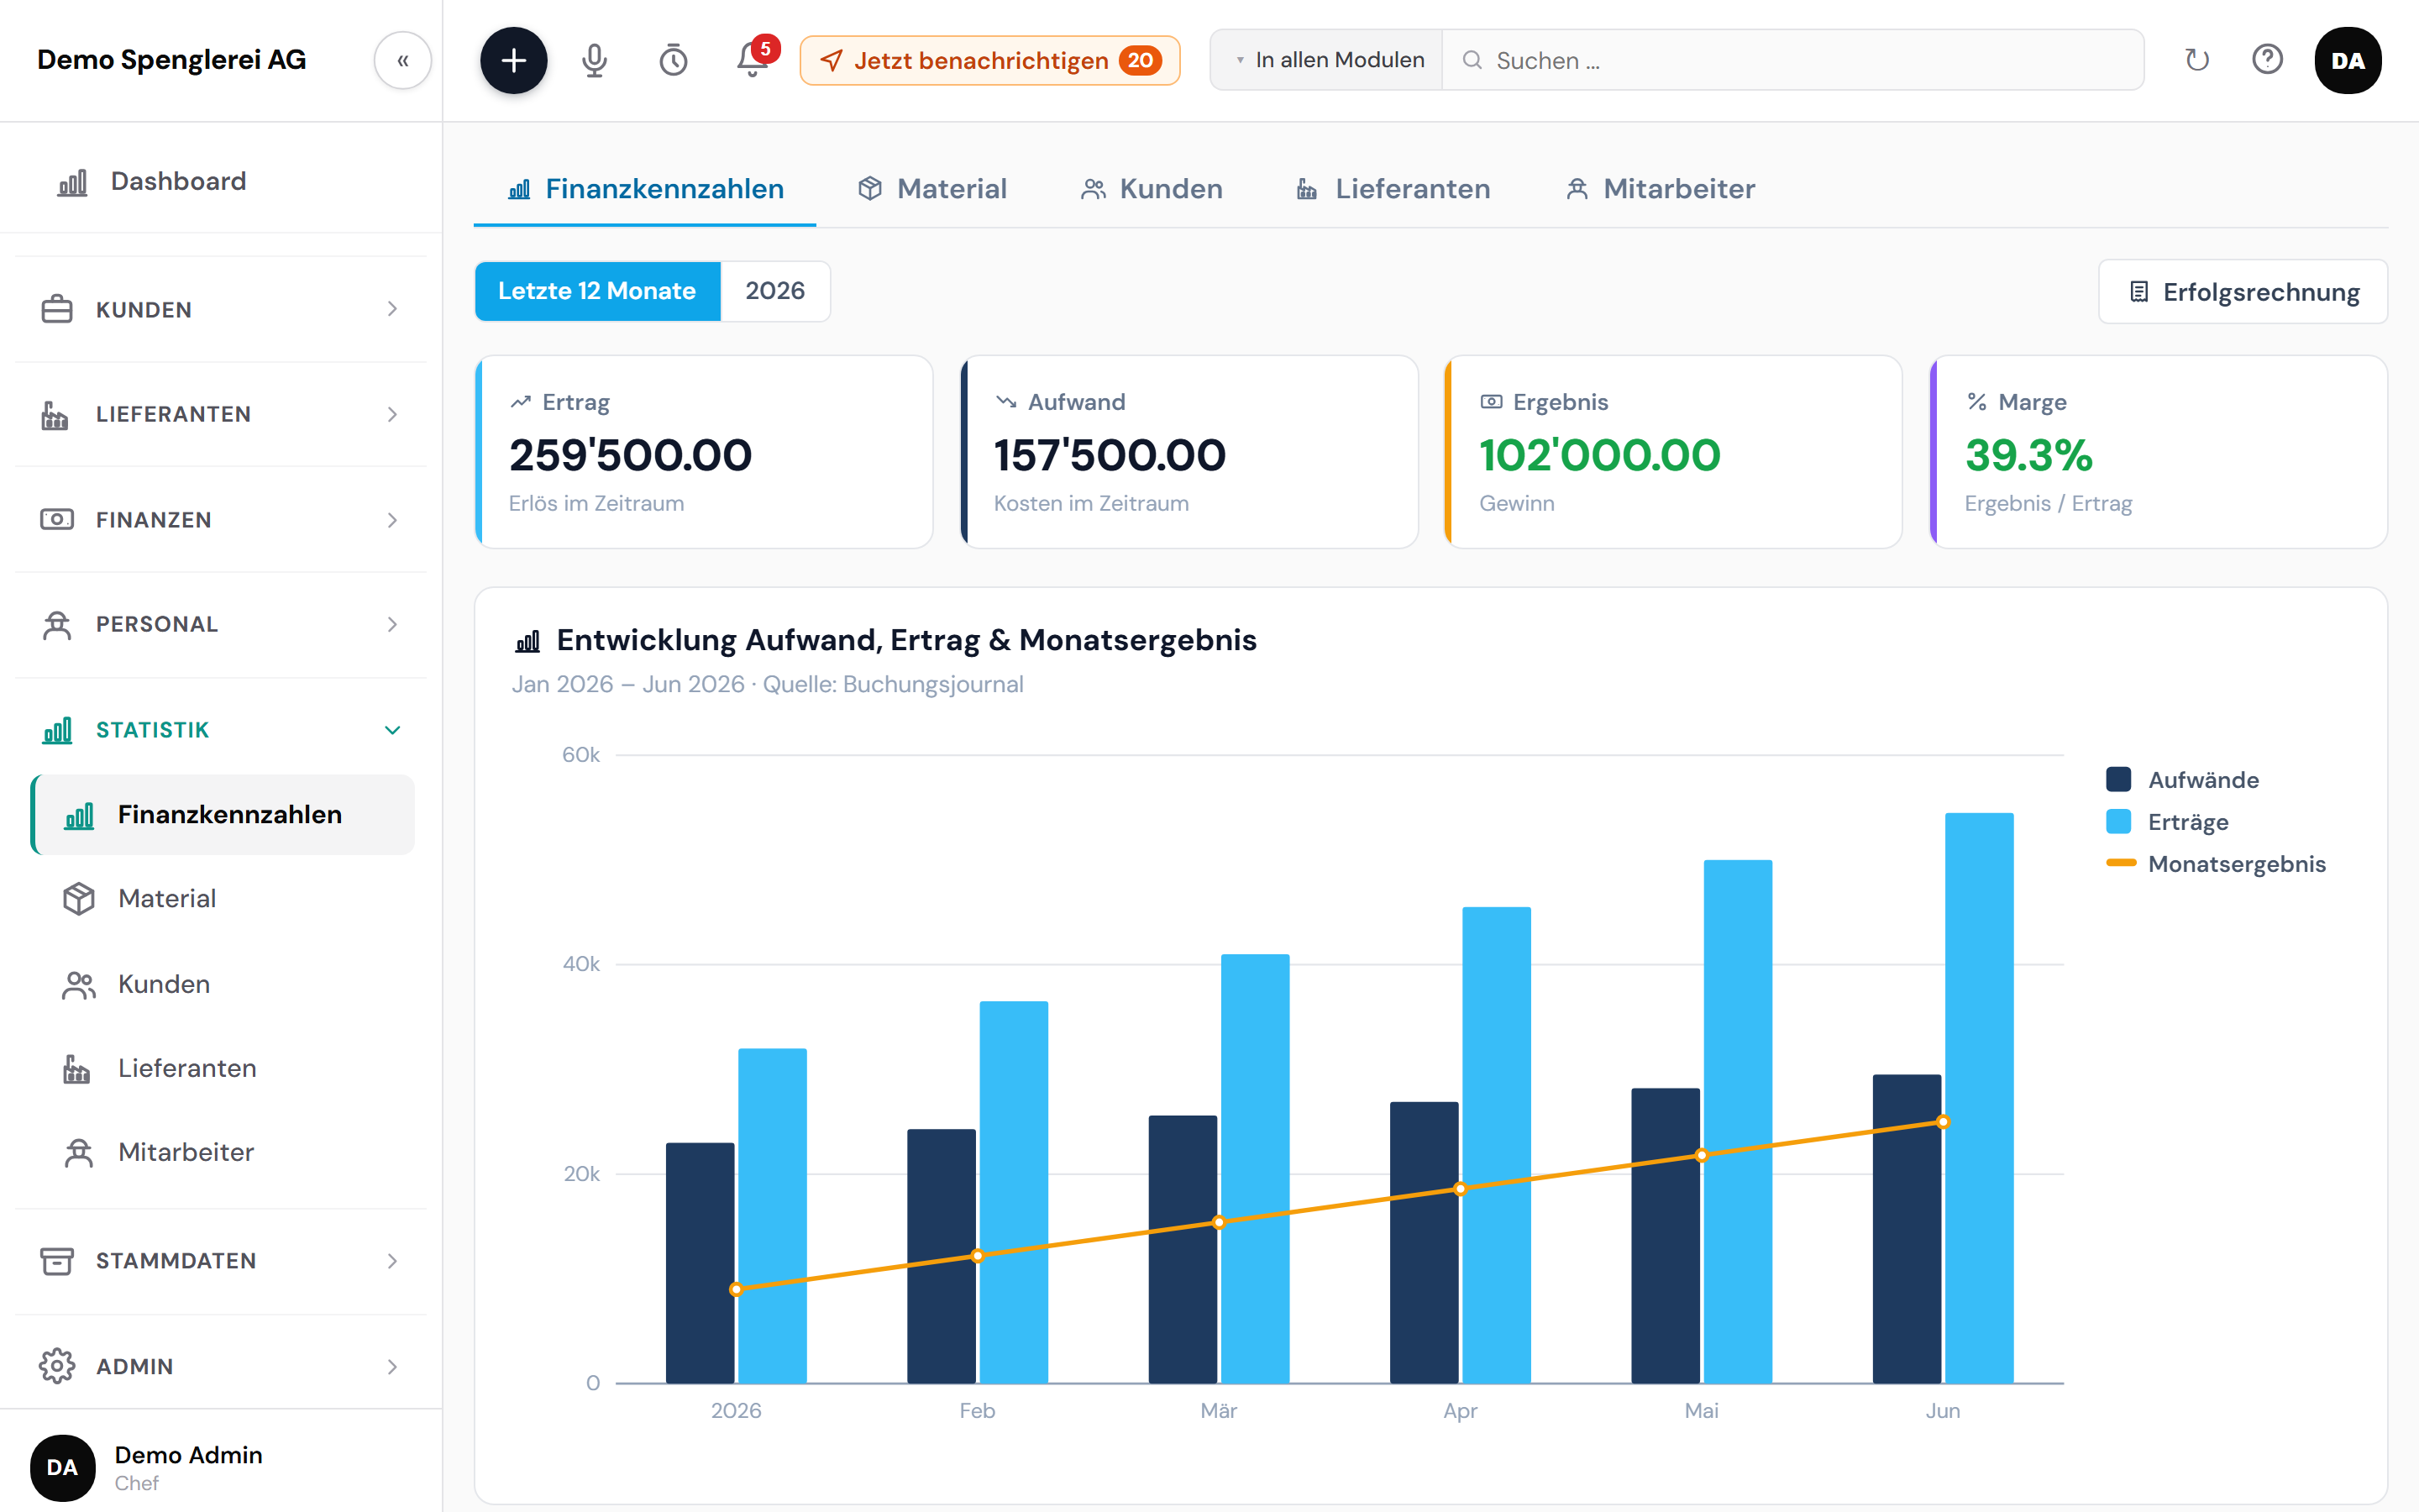
Task: Select Letzte 12 Monate period toggle
Action: [x=596, y=291]
